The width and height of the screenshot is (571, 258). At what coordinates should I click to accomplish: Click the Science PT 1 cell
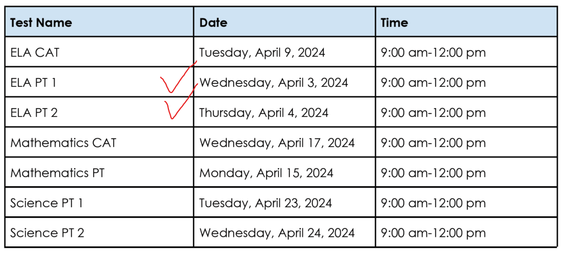(47, 203)
